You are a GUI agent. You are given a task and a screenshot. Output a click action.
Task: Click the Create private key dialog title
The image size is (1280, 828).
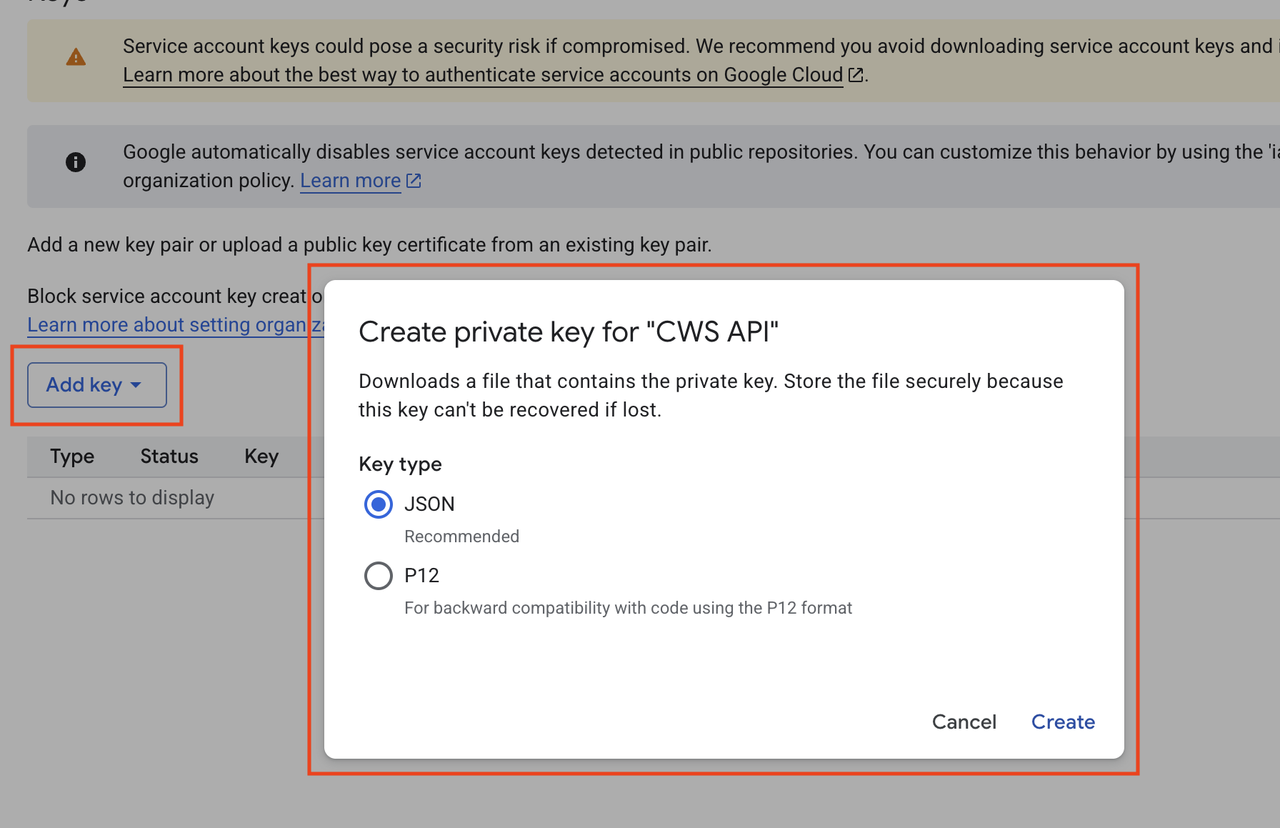pos(569,331)
